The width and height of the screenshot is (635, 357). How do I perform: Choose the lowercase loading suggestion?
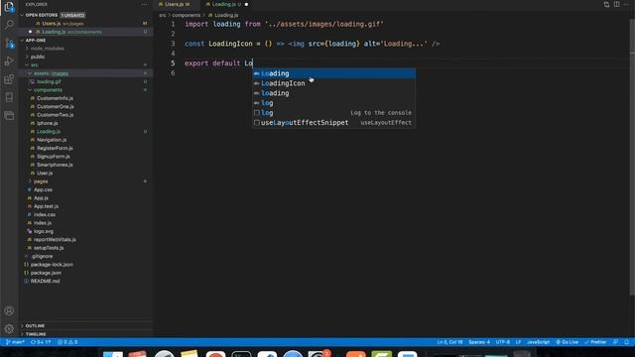[x=334, y=93]
